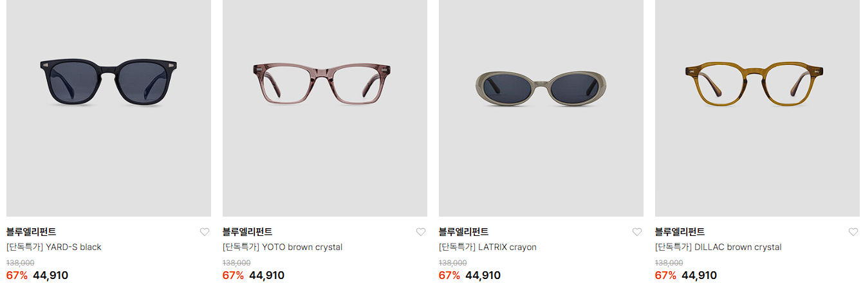Open the [단독특가] YOTO brown crystal title

click(283, 247)
